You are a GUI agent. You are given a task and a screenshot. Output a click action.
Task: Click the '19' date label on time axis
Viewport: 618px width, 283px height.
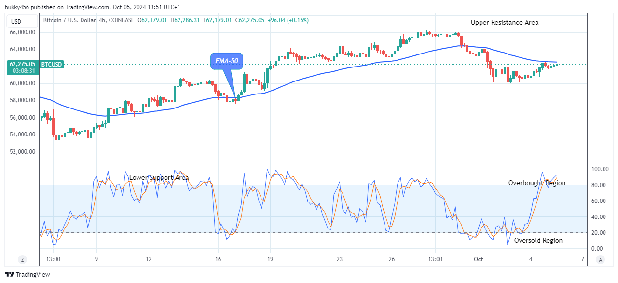point(270,259)
